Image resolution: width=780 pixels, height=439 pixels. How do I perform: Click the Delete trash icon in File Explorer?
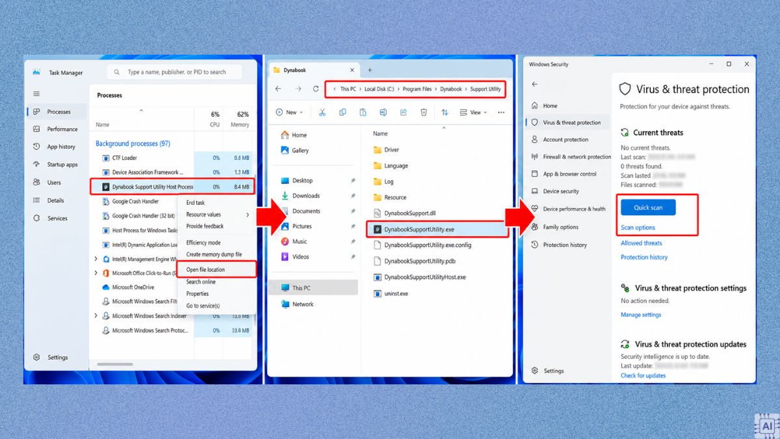coord(424,113)
